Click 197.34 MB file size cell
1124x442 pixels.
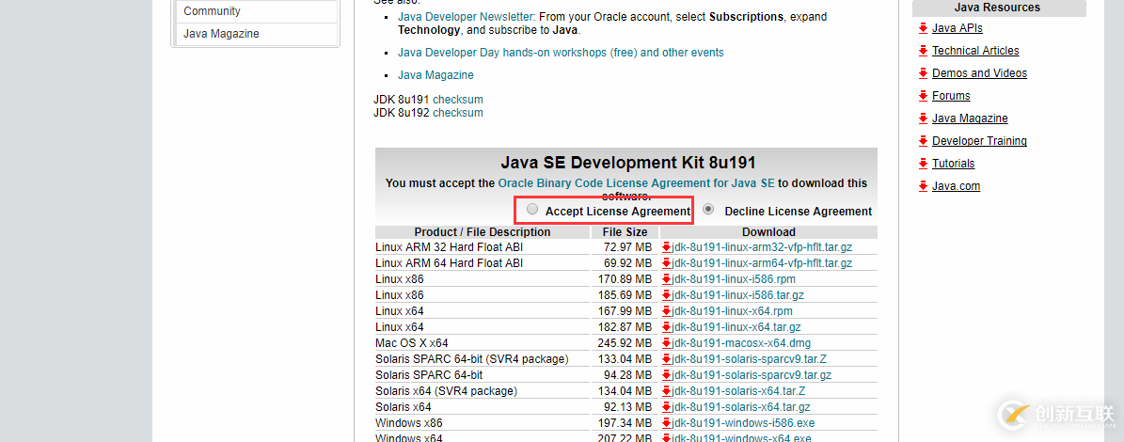point(625,422)
